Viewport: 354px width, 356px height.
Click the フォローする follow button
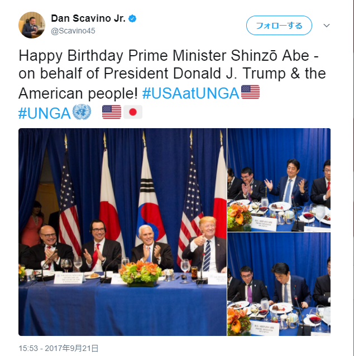pos(279,26)
